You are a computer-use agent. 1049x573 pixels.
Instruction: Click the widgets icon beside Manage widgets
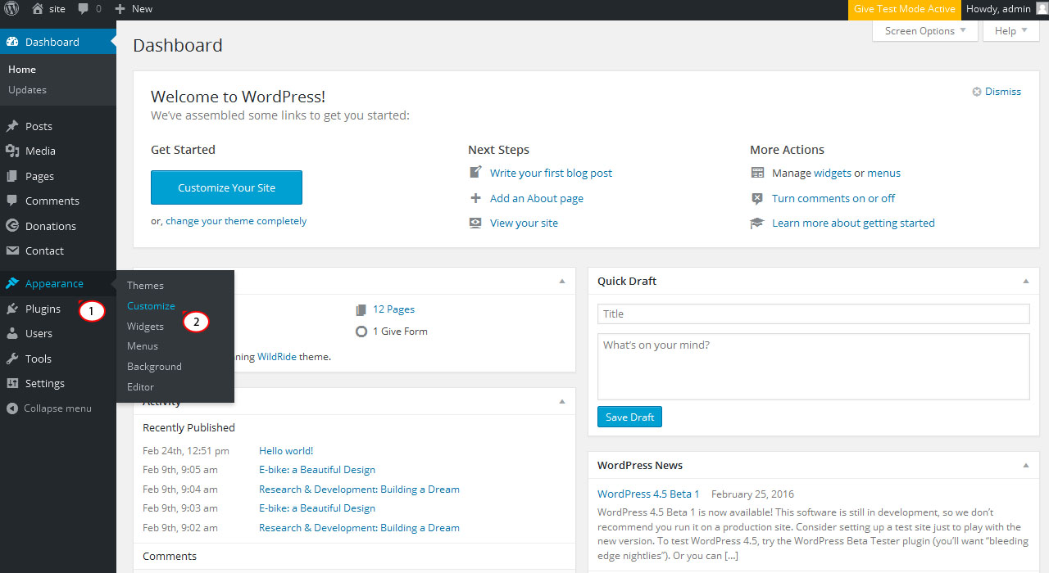[x=757, y=173]
